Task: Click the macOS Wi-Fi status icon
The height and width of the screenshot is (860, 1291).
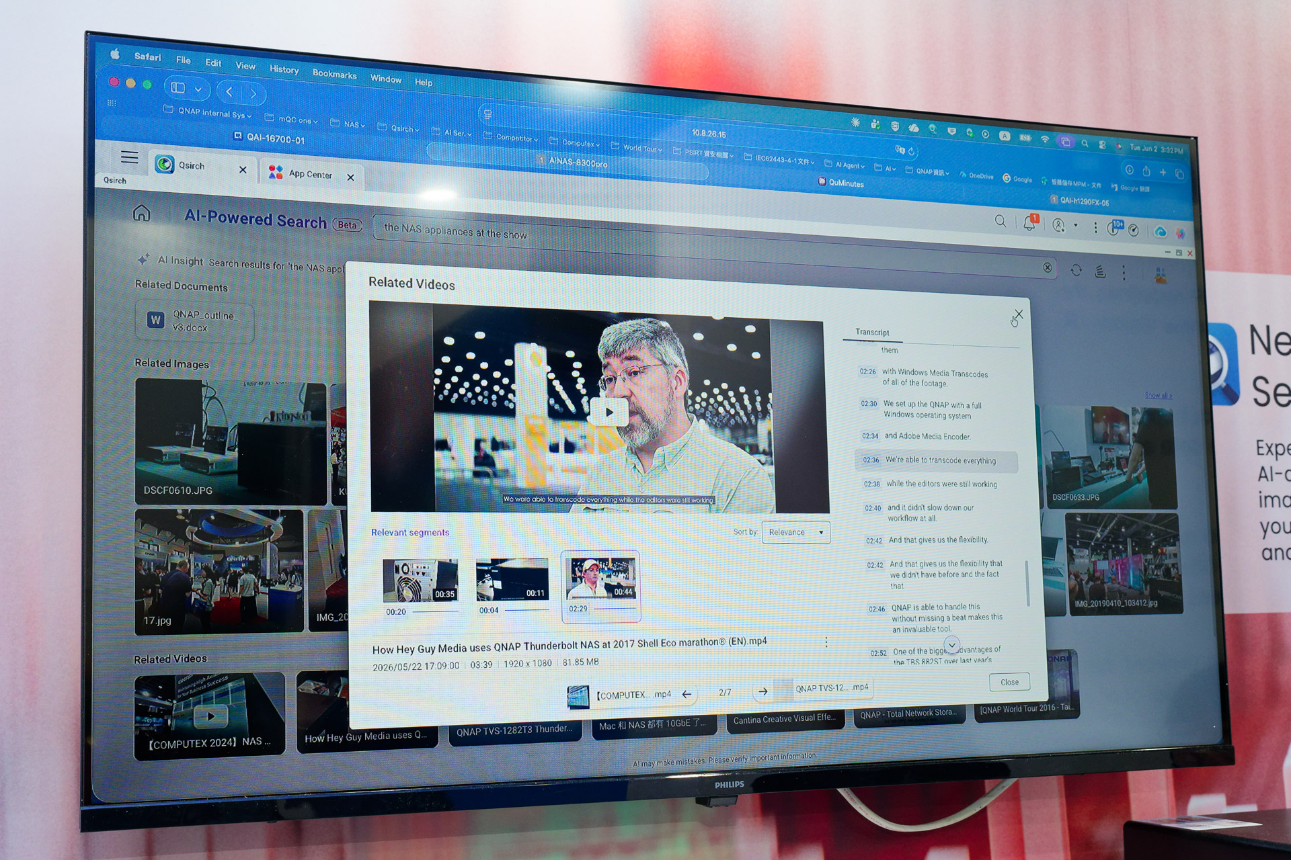Action: pyautogui.click(x=1045, y=138)
